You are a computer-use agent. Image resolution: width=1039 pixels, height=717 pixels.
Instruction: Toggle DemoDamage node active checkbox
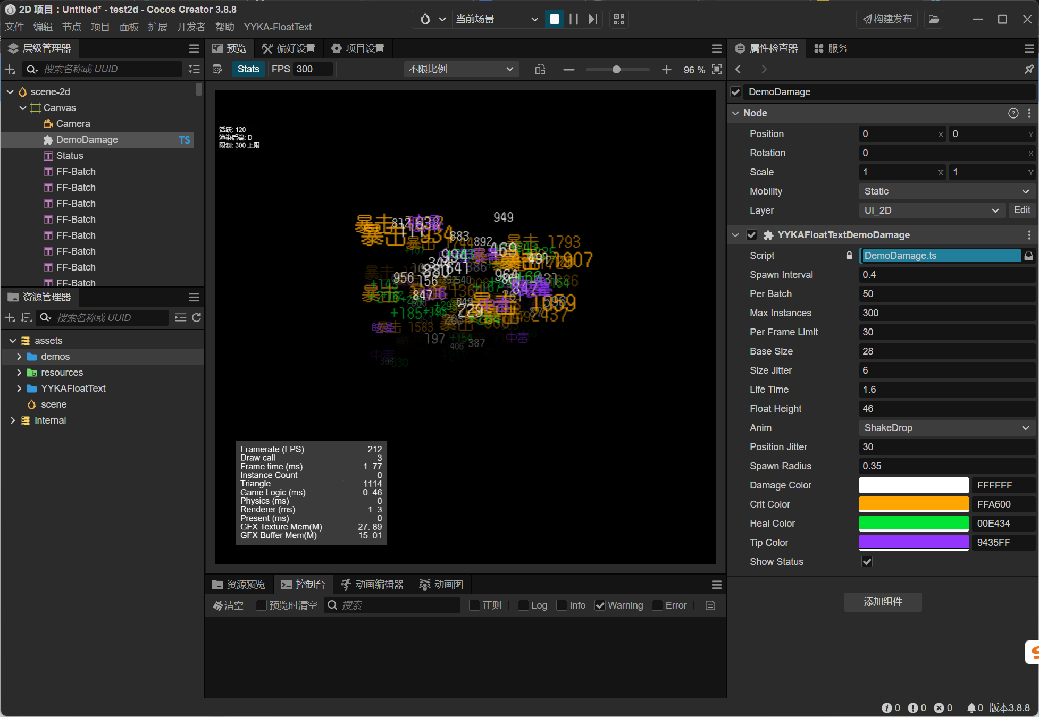click(736, 92)
